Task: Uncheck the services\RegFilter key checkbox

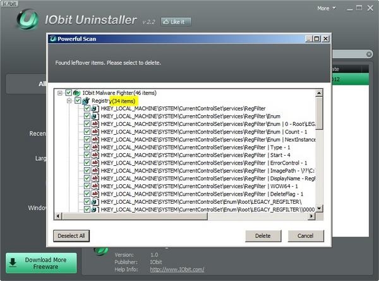Action: (x=87, y=108)
